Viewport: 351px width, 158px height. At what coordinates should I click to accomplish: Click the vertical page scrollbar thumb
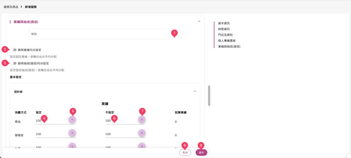(x=209, y=96)
